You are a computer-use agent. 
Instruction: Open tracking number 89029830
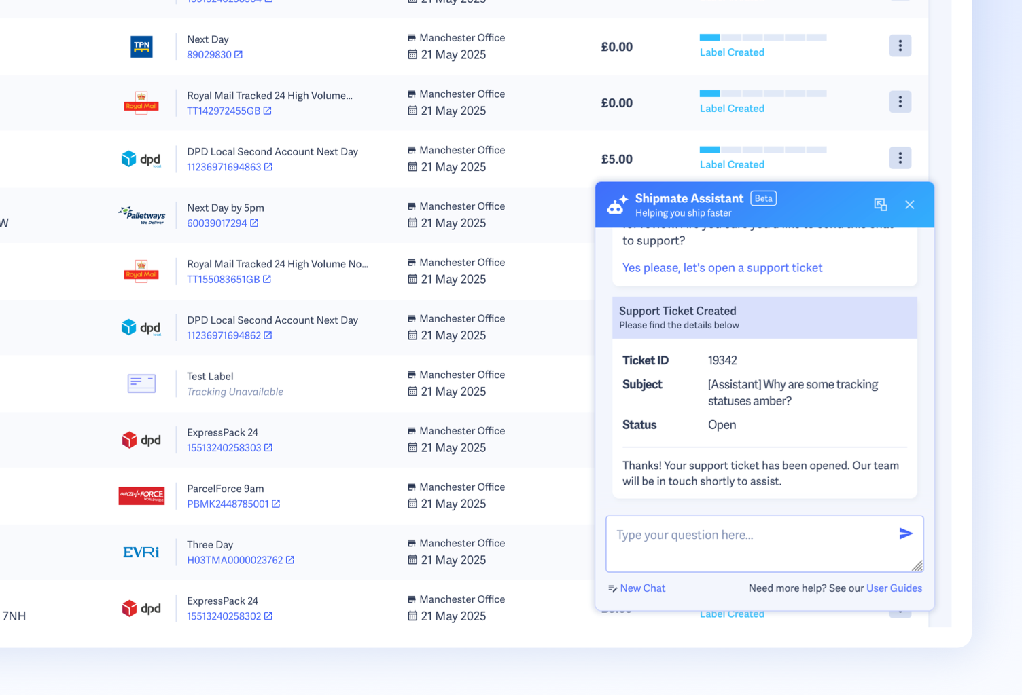[x=209, y=54]
